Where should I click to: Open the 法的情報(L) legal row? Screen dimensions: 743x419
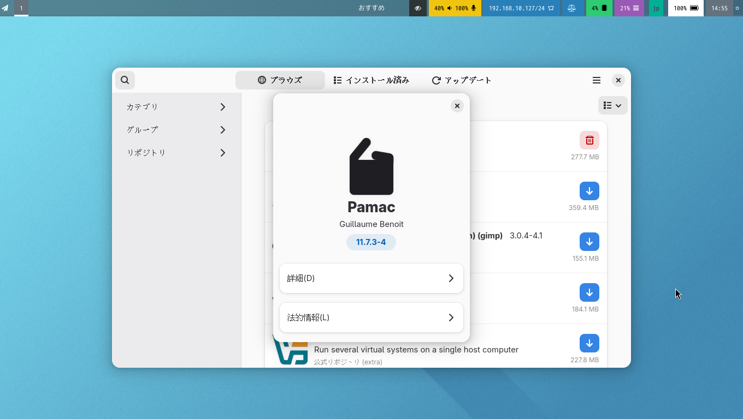tap(371, 318)
